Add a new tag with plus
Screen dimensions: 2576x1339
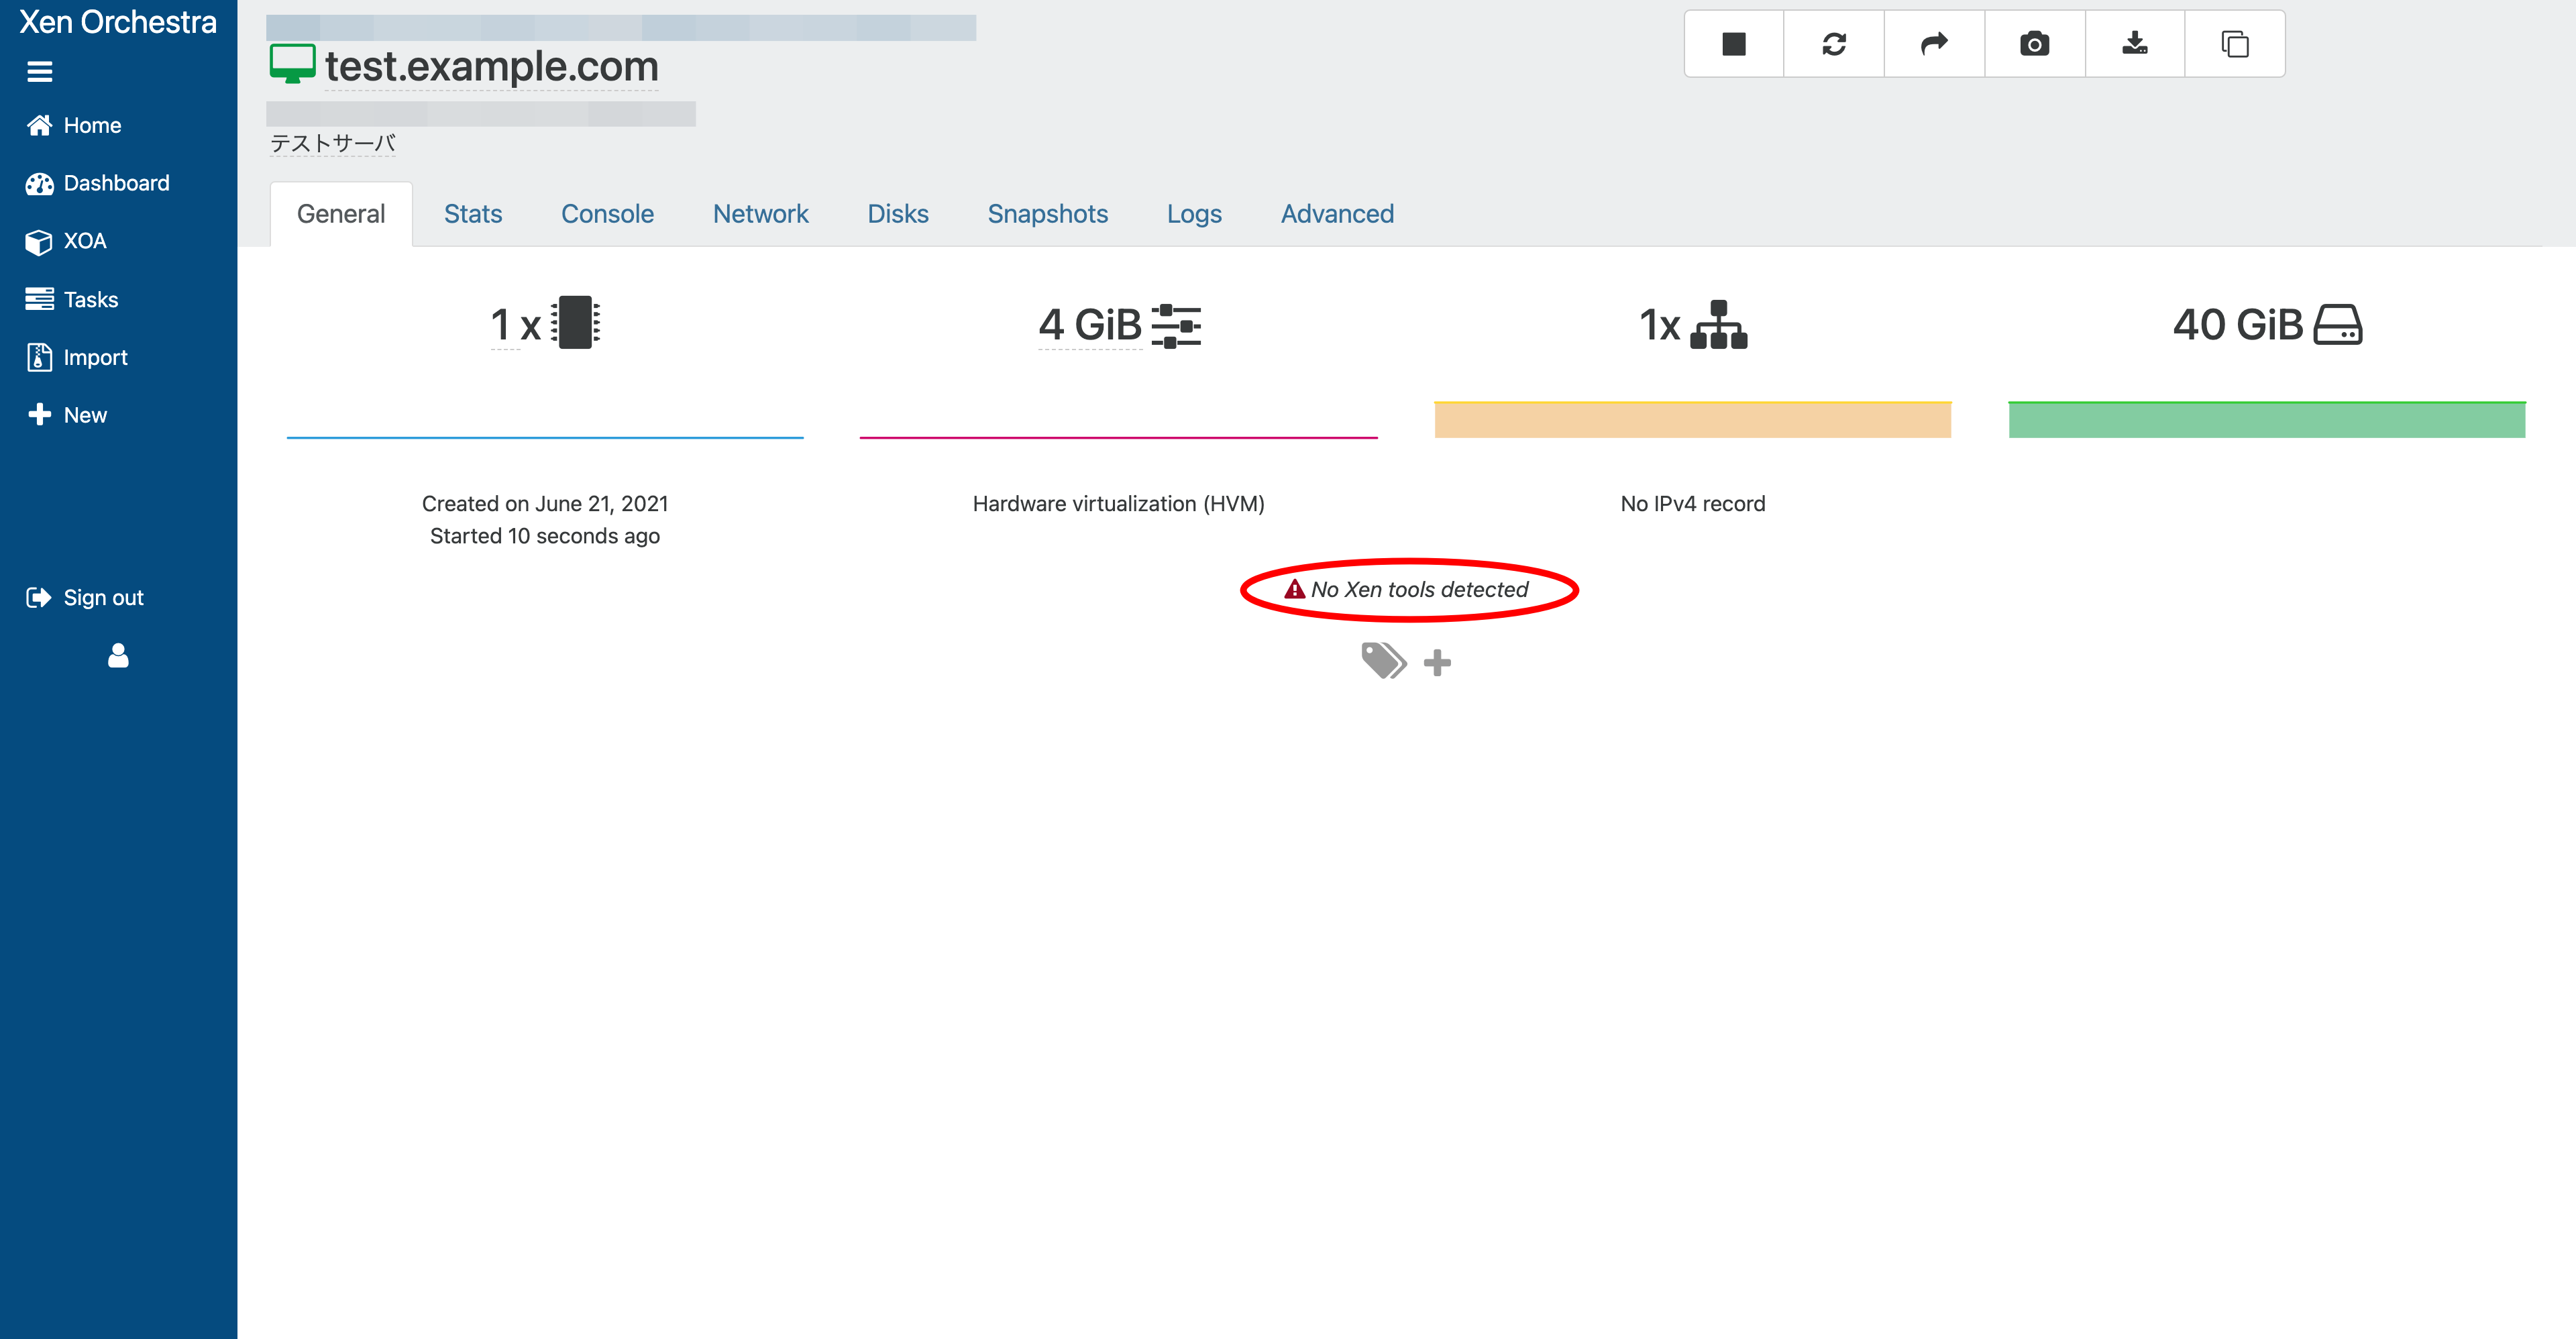pos(1437,662)
